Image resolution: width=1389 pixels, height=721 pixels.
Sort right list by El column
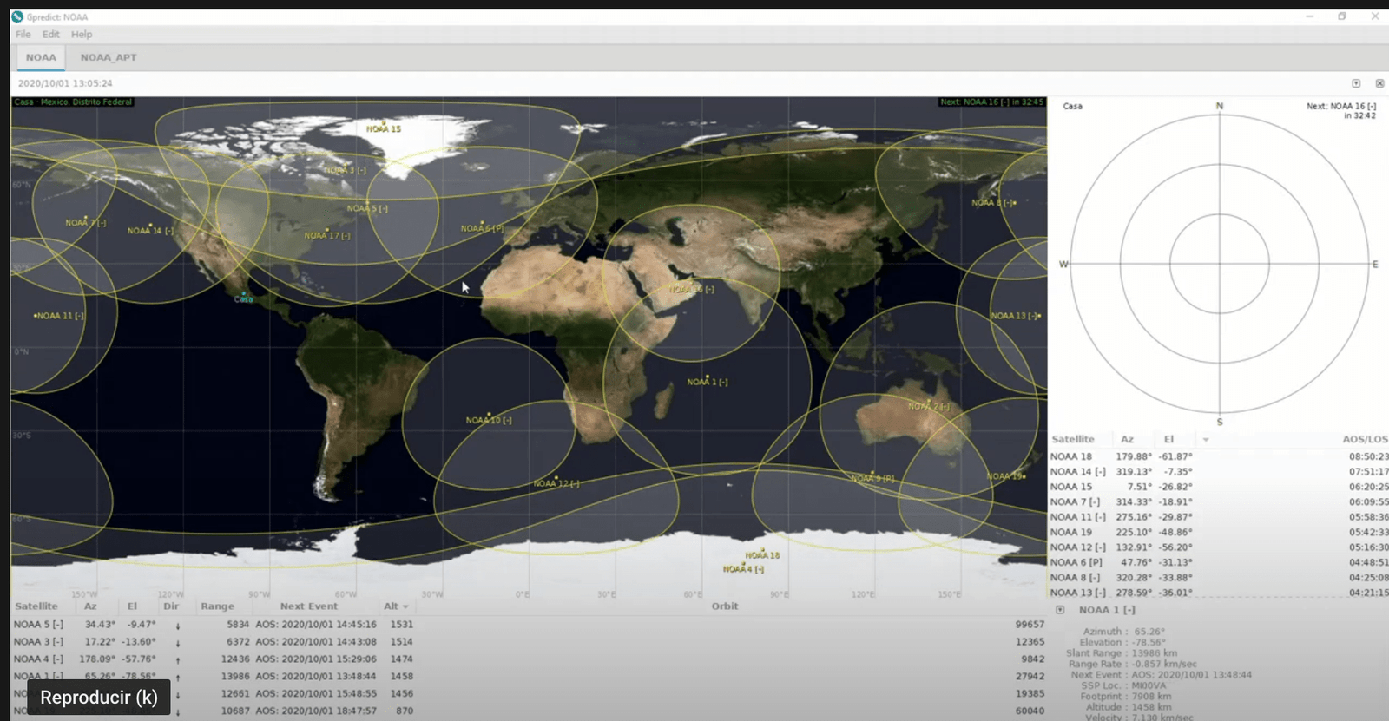tap(1169, 440)
